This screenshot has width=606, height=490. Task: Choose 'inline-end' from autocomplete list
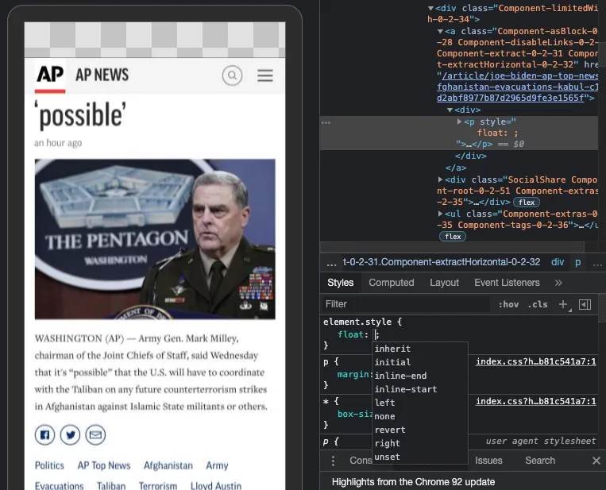420,376
